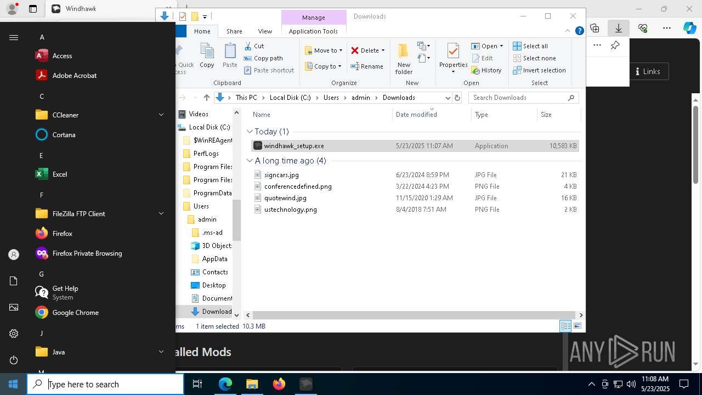Select windhawk_setup.exe file

pyautogui.click(x=415, y=146)
